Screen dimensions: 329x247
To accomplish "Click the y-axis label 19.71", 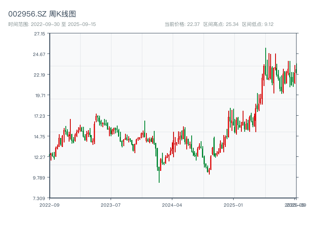I will [40, 96].
